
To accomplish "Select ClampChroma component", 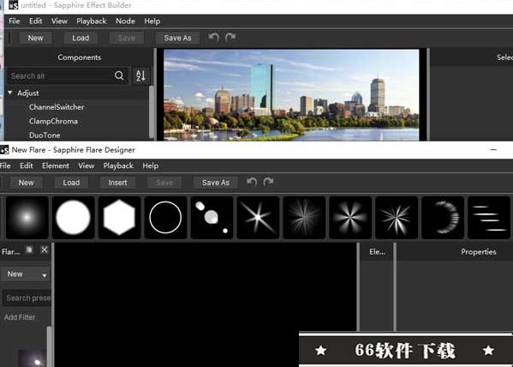I will coord(53,121).
